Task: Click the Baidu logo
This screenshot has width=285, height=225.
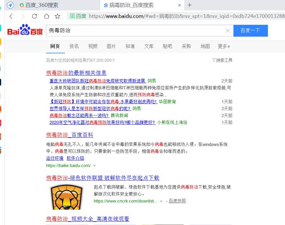Action: point(25,31)
